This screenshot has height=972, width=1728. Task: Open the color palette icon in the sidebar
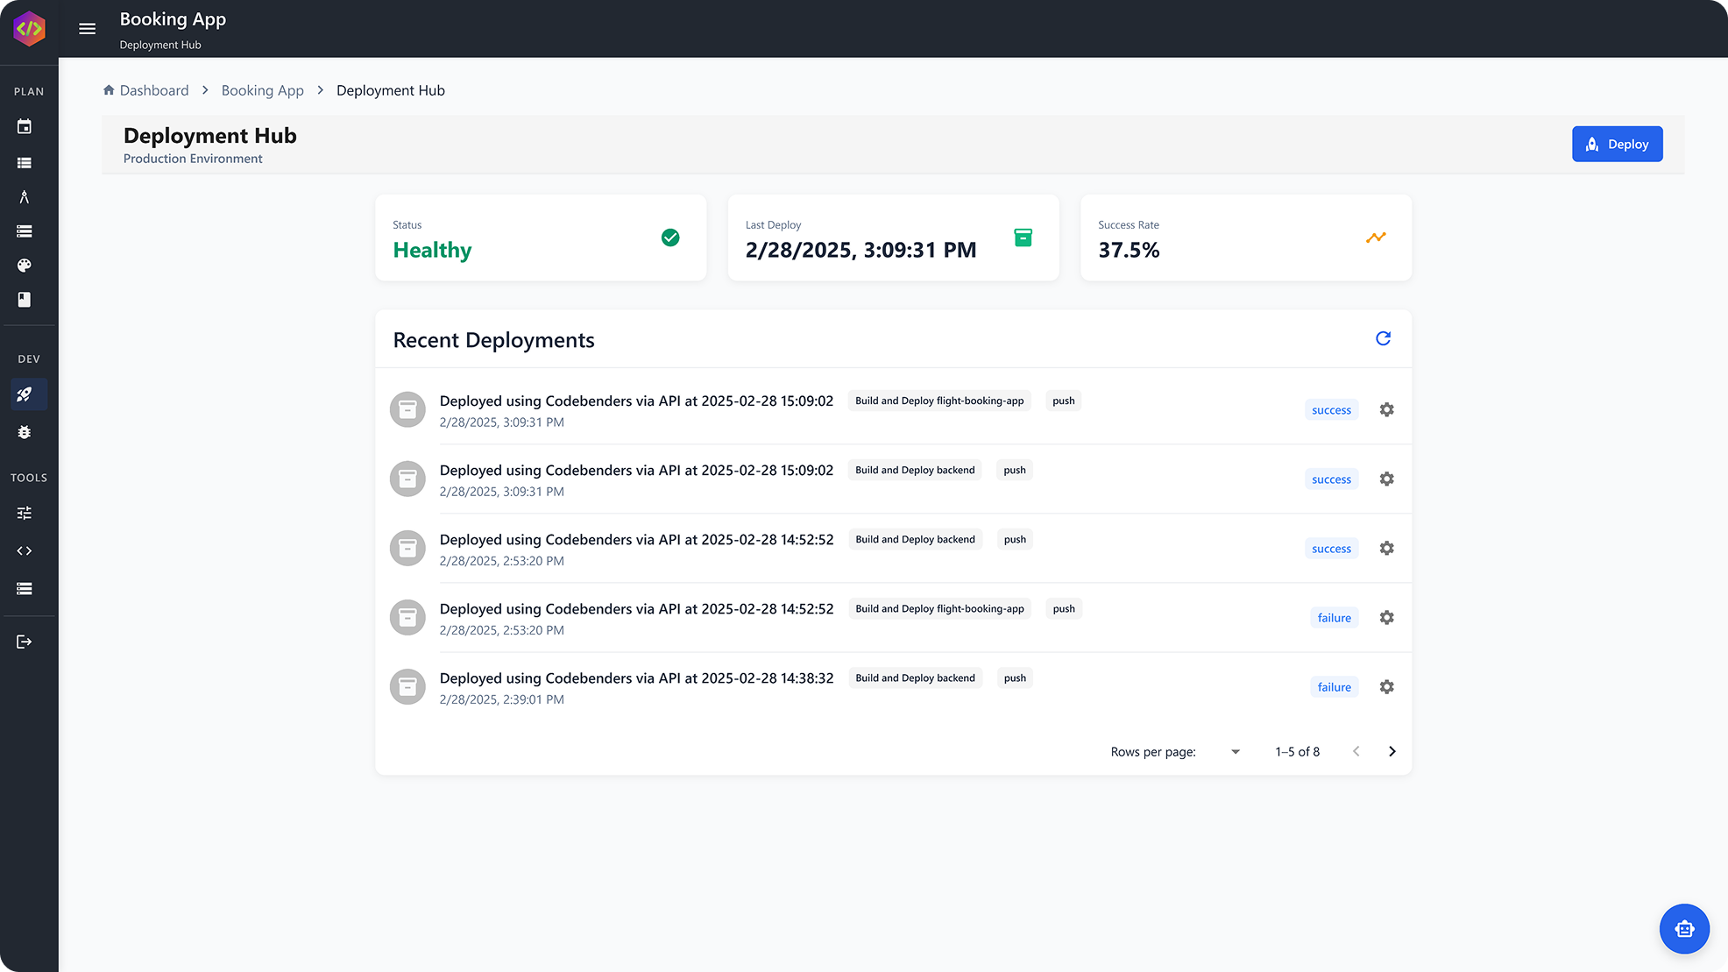(x=25, y=266)
